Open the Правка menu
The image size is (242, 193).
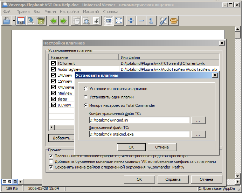(23, 12)
